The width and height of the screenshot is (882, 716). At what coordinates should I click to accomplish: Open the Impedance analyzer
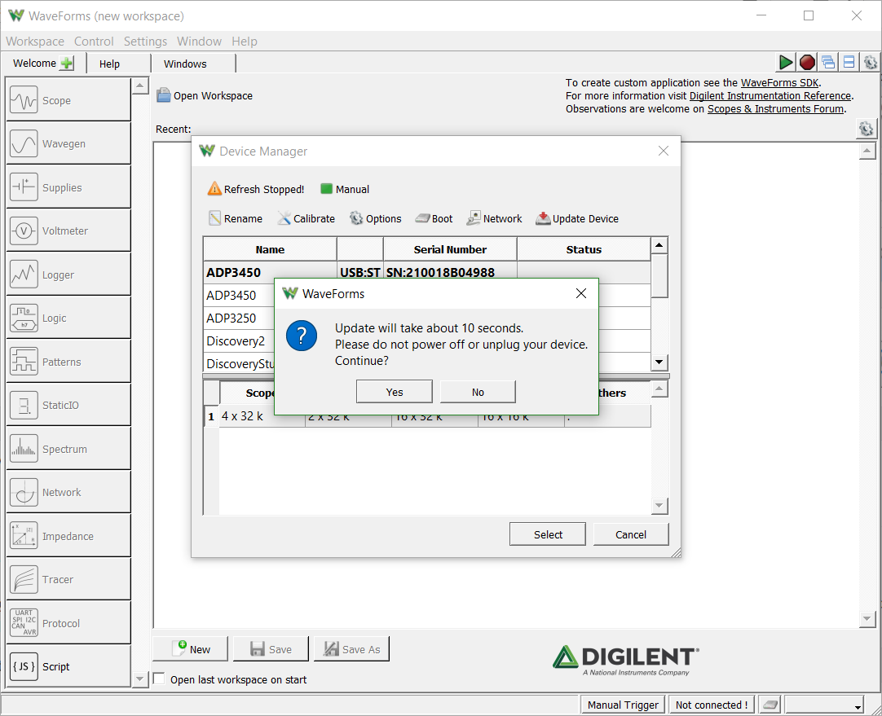(68, 536)
